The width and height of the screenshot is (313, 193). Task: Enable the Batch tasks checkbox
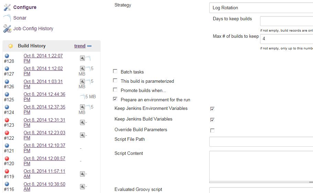coord(115,71)
